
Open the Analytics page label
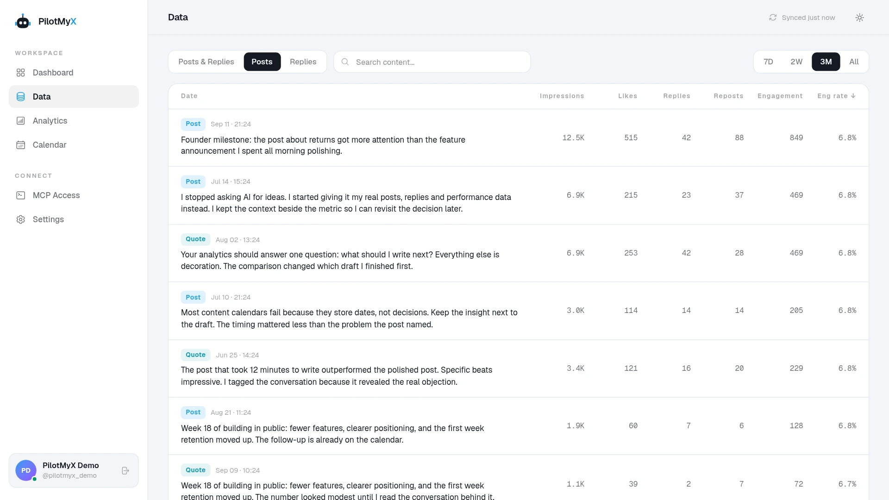pos(50,121)
